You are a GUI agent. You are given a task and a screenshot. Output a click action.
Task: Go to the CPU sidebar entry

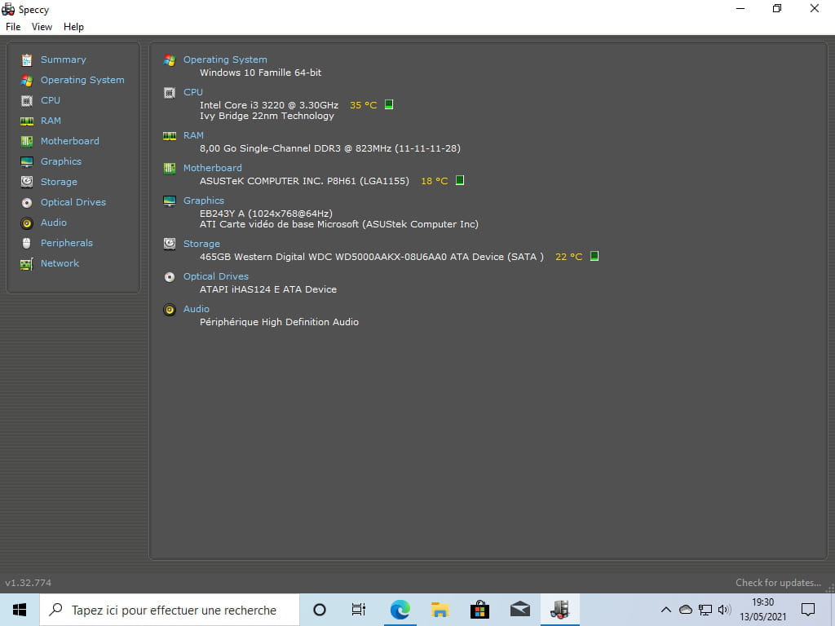pos(50,100)
